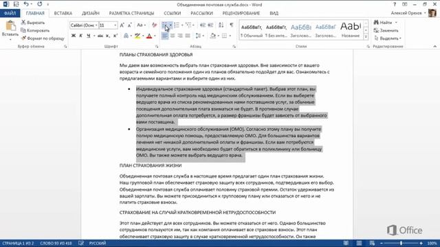Open the ФАЙЛ (File) tab

point(10,13)
